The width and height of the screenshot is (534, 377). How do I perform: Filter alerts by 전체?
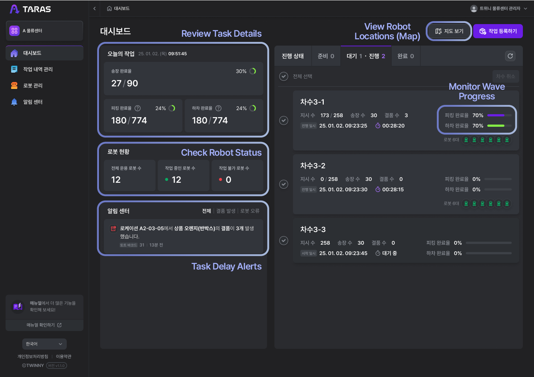(x=207, y=211)
